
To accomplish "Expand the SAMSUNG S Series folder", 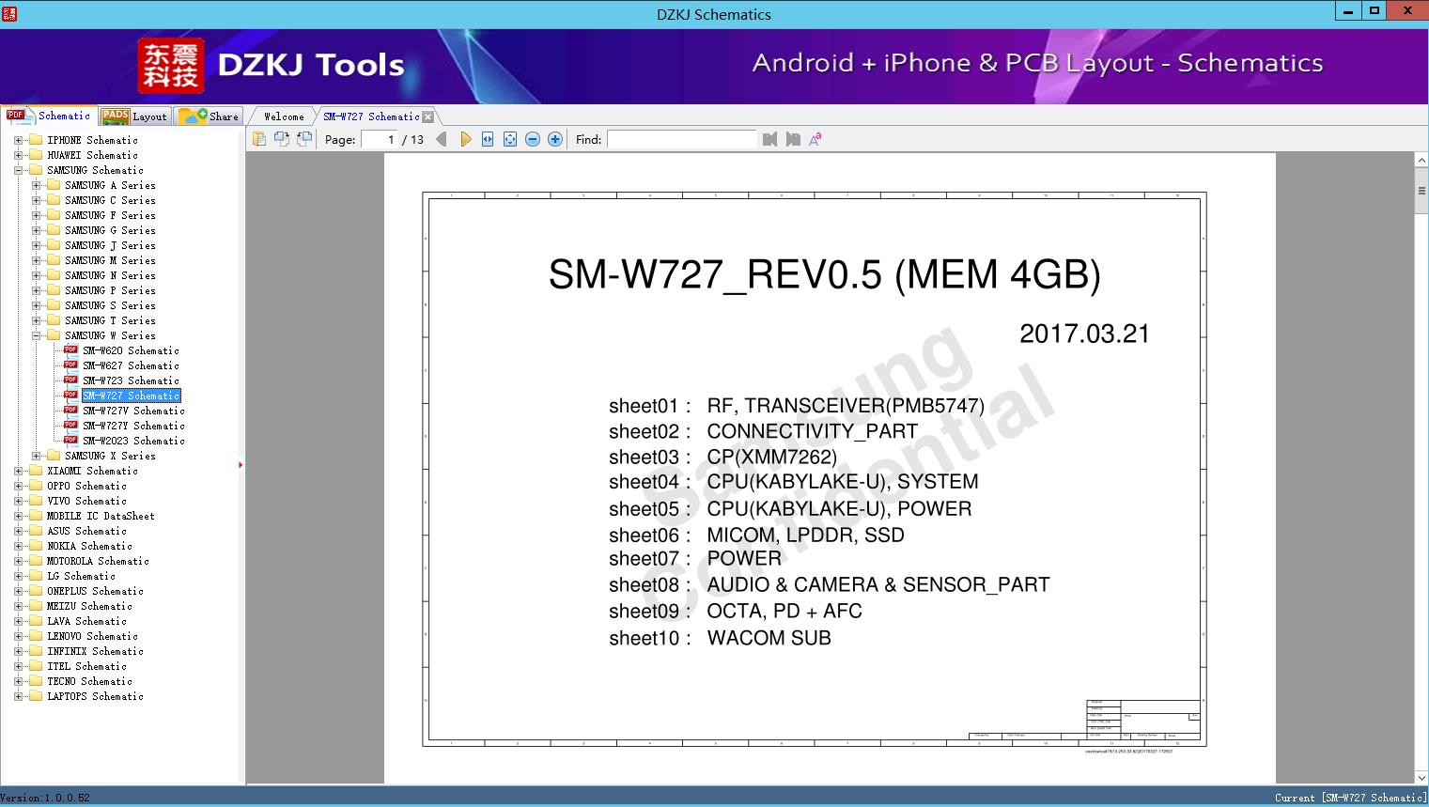I will [36, 305].
